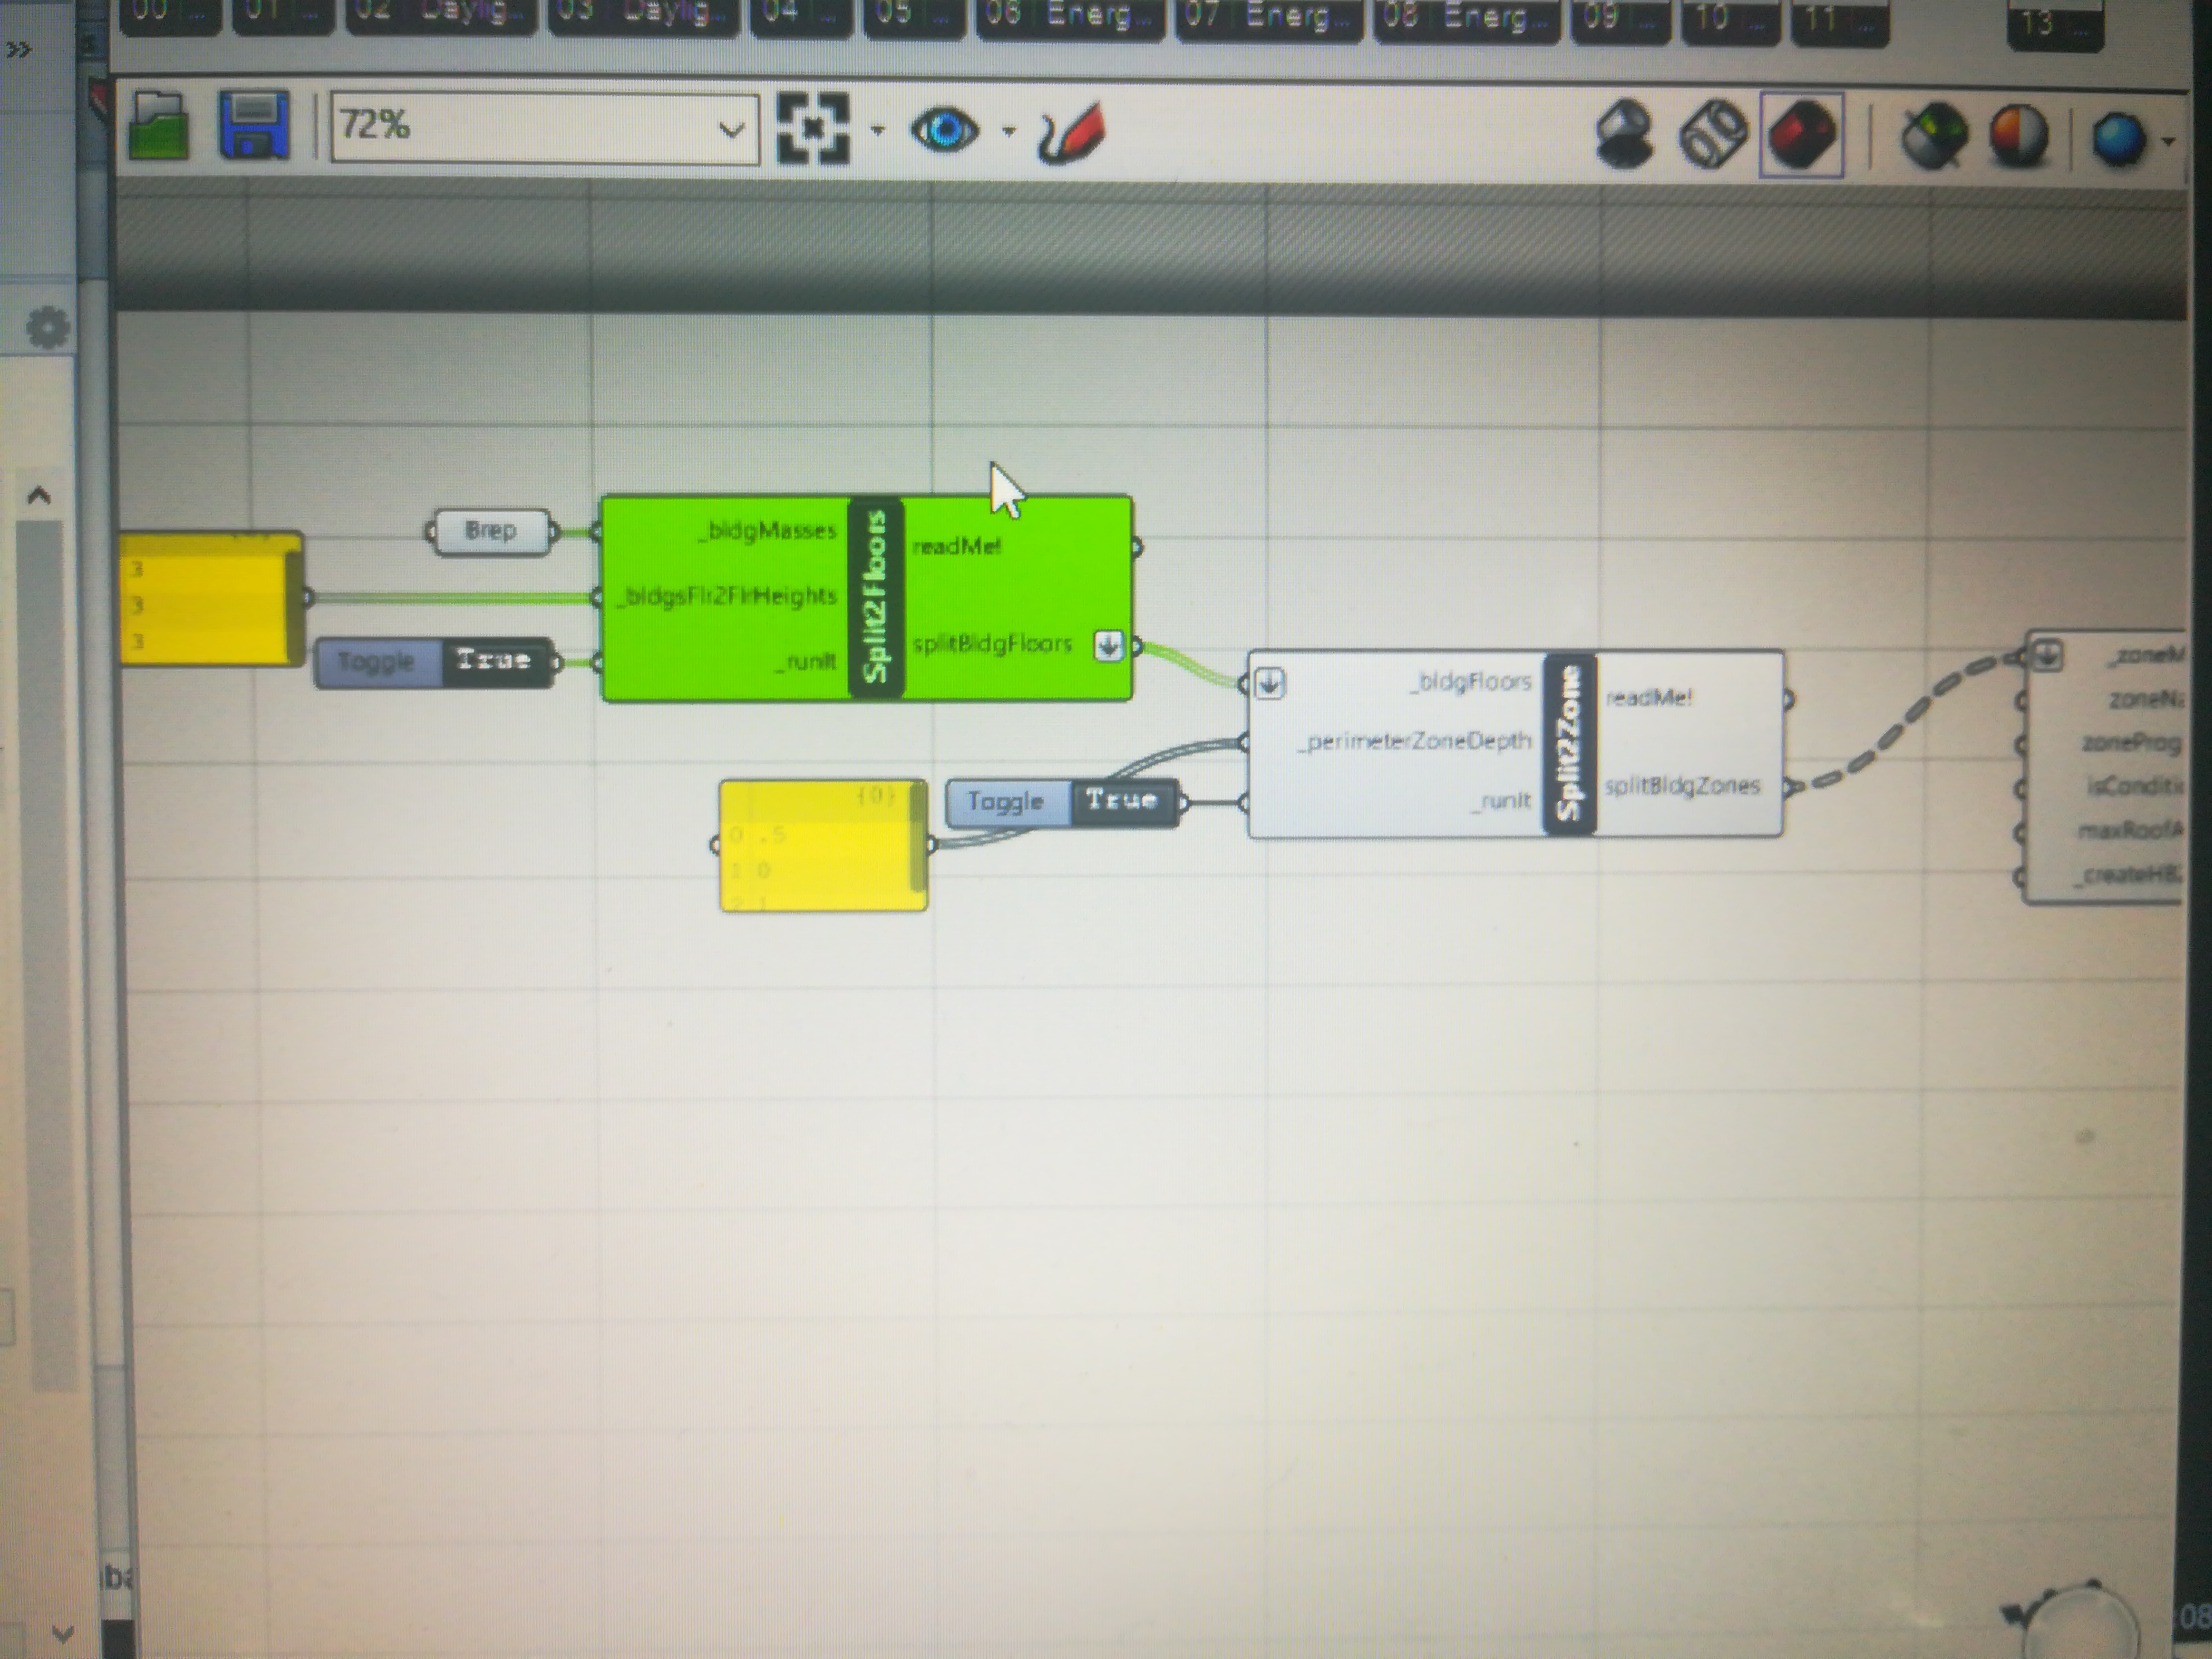The image size is (2212, 1659).
Task: Flip the Toggle feeding Split2Floors _runIt
Action: (435, 661)
